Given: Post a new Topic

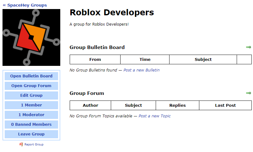Looking at the screenshot, I should (x=154, y=116).
